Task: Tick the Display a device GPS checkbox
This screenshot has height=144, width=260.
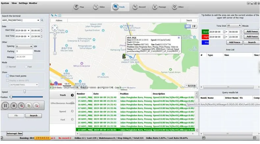Action: point(7,80)
